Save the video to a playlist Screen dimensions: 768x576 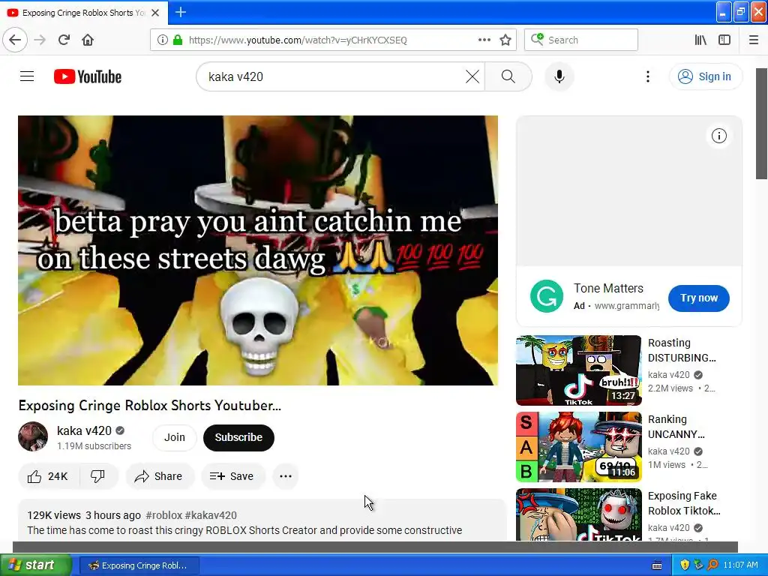[232, 476]
